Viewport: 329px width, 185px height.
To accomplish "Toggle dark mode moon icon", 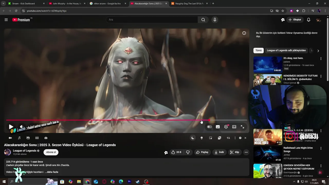I will tap(193, 138).
